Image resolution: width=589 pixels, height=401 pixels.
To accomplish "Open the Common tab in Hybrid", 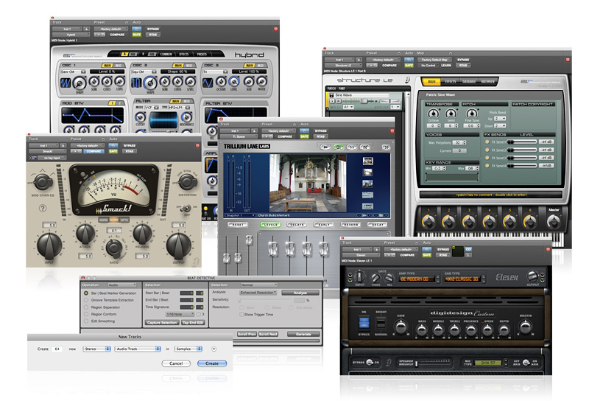I will [x=166, y=54].
